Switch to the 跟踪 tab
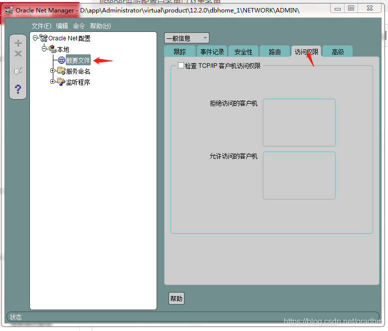Screen dimensions: 388x331 [180, 52]
